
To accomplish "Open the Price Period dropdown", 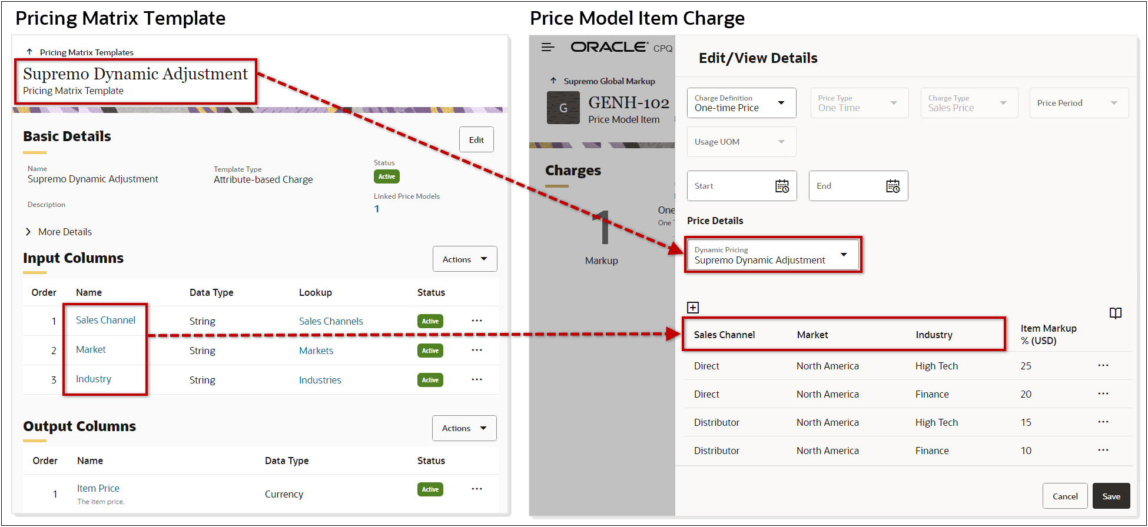I will [x=1078, y=103].
